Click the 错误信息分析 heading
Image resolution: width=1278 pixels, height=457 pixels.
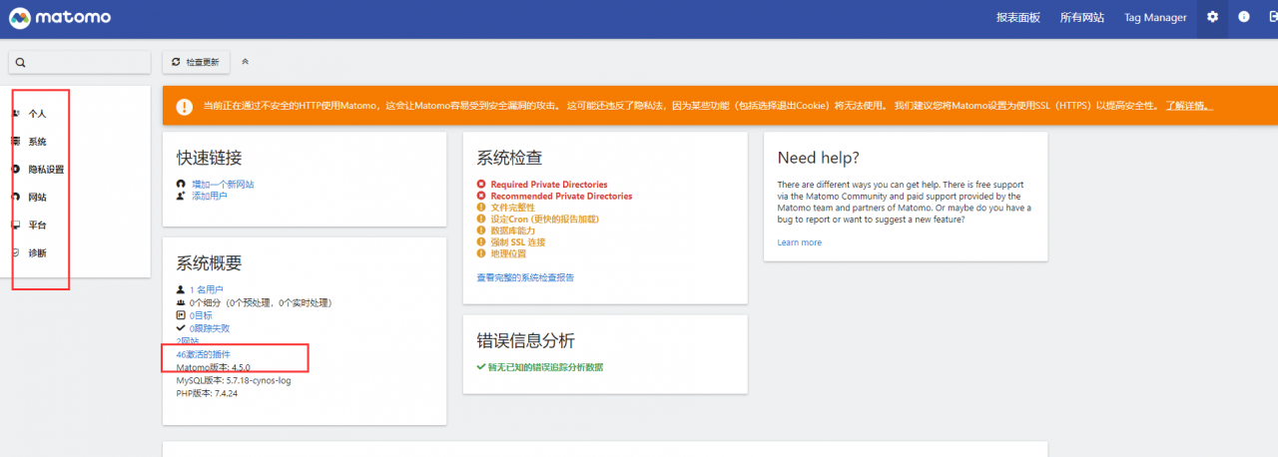[525, 340]
